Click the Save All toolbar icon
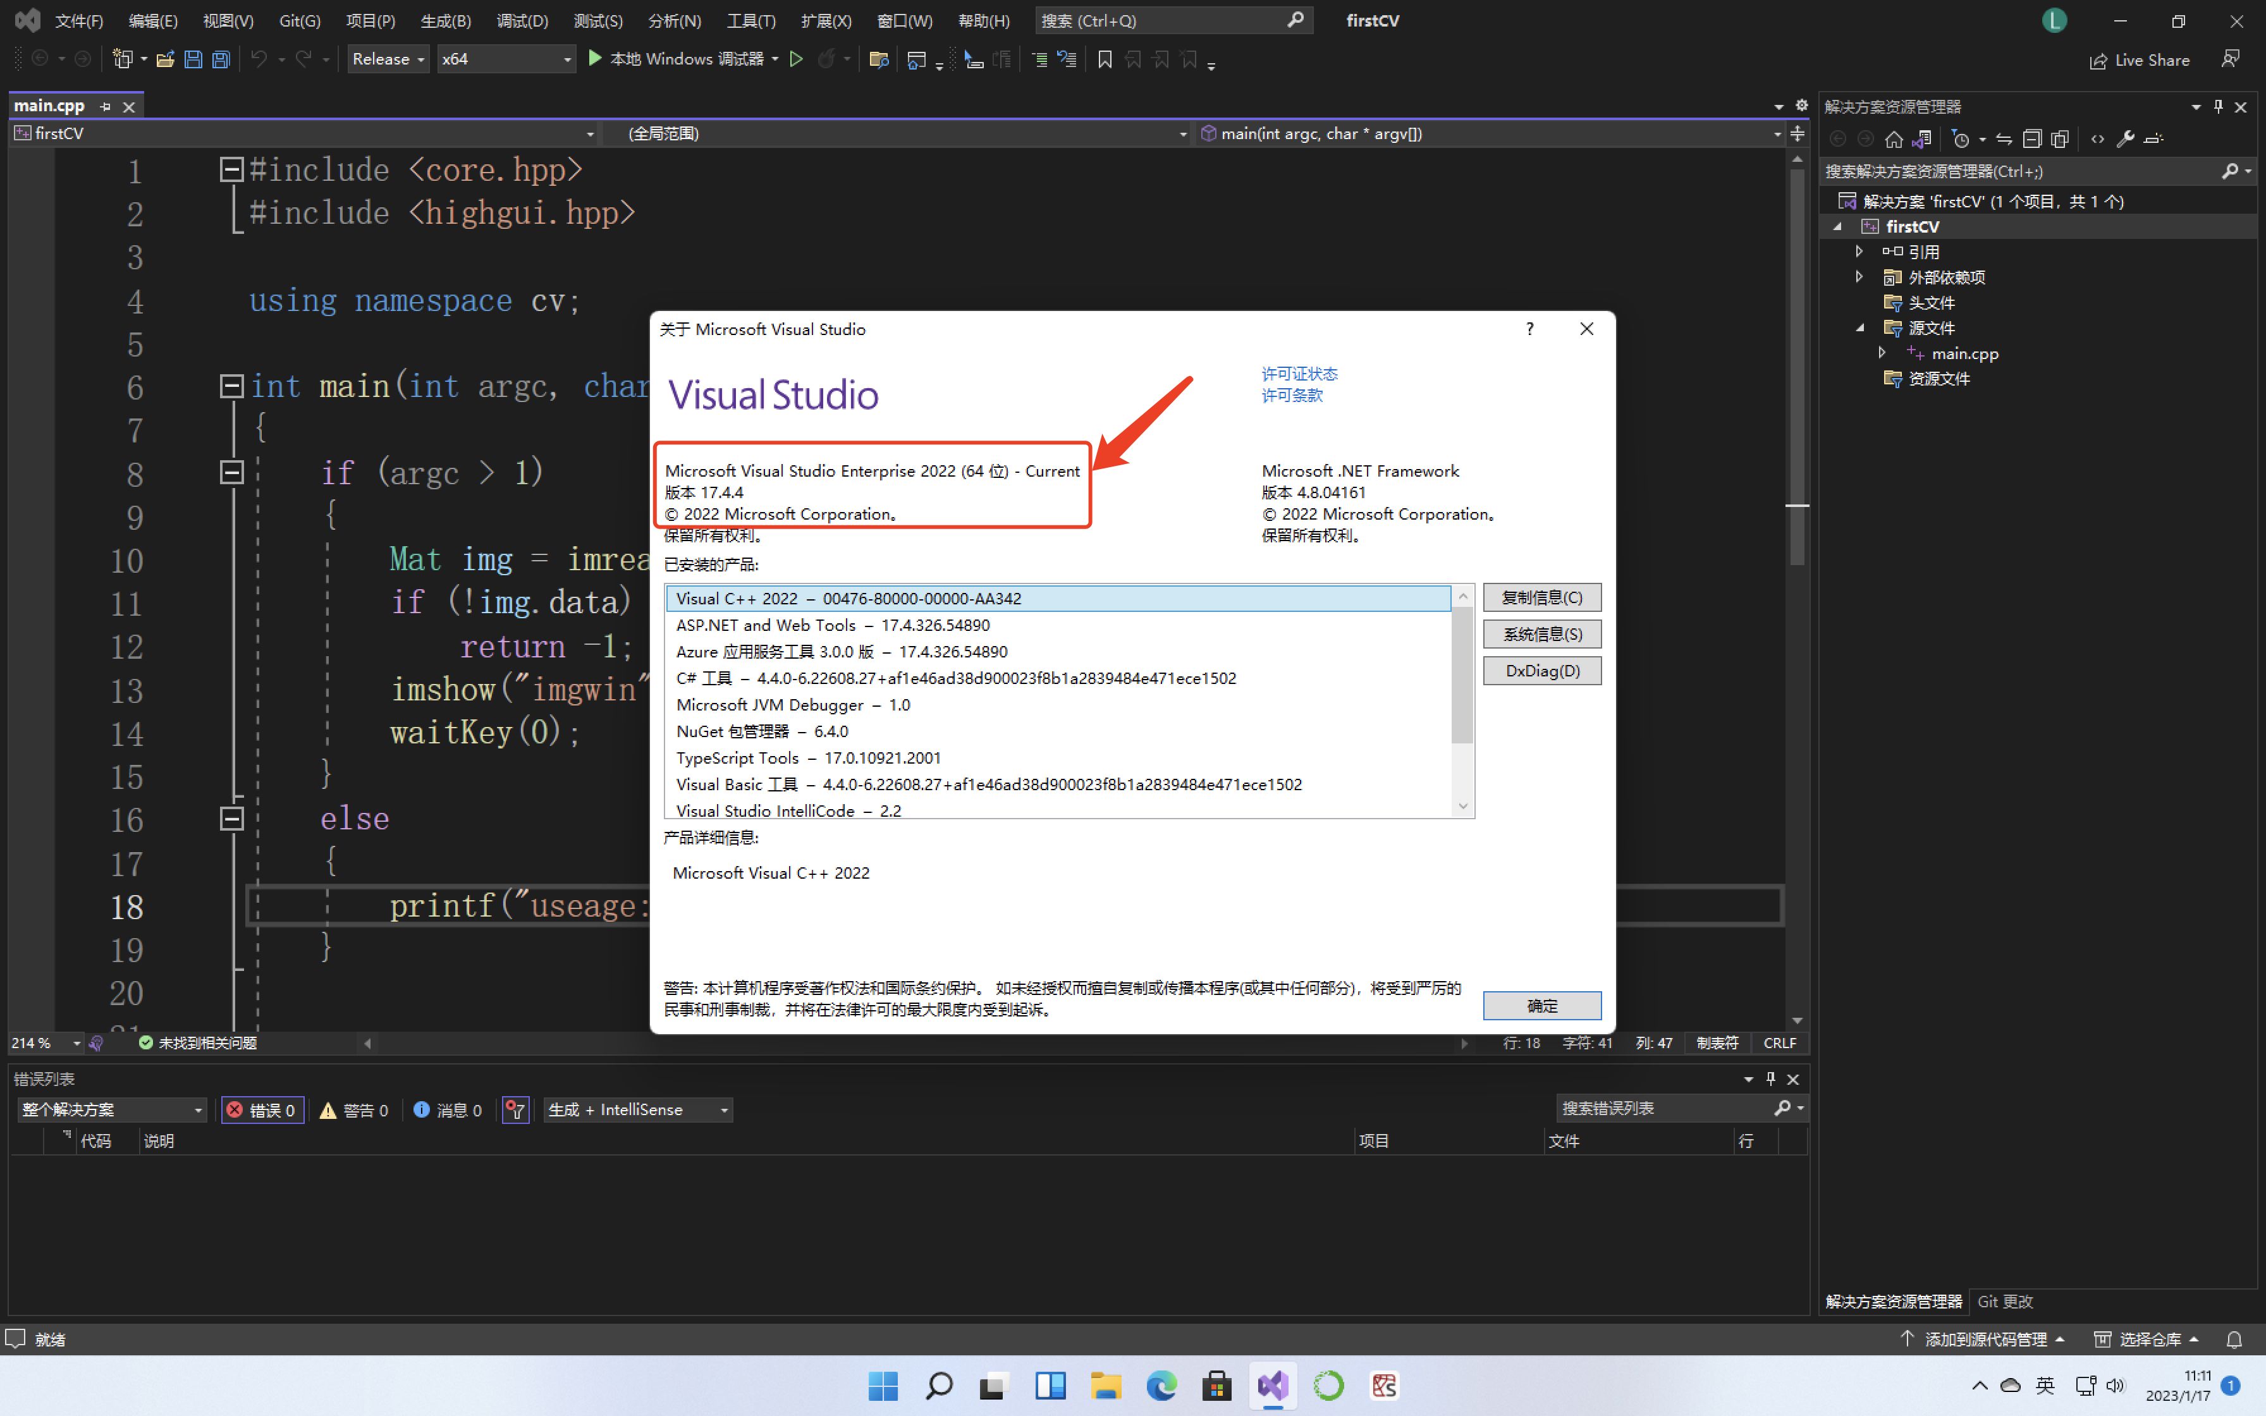Image resolution: width=2266 pixels, height=1416 pixels. tap(221, 60)
